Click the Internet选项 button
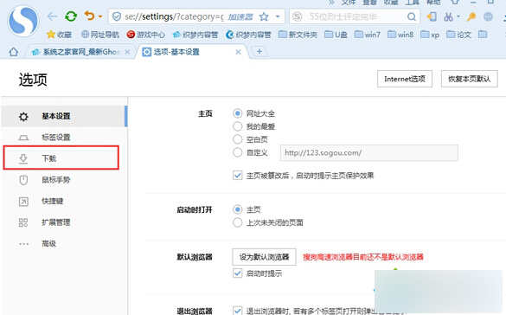This screenshot has height=315, width=506. pyautogui.click(x=405, y=79)
